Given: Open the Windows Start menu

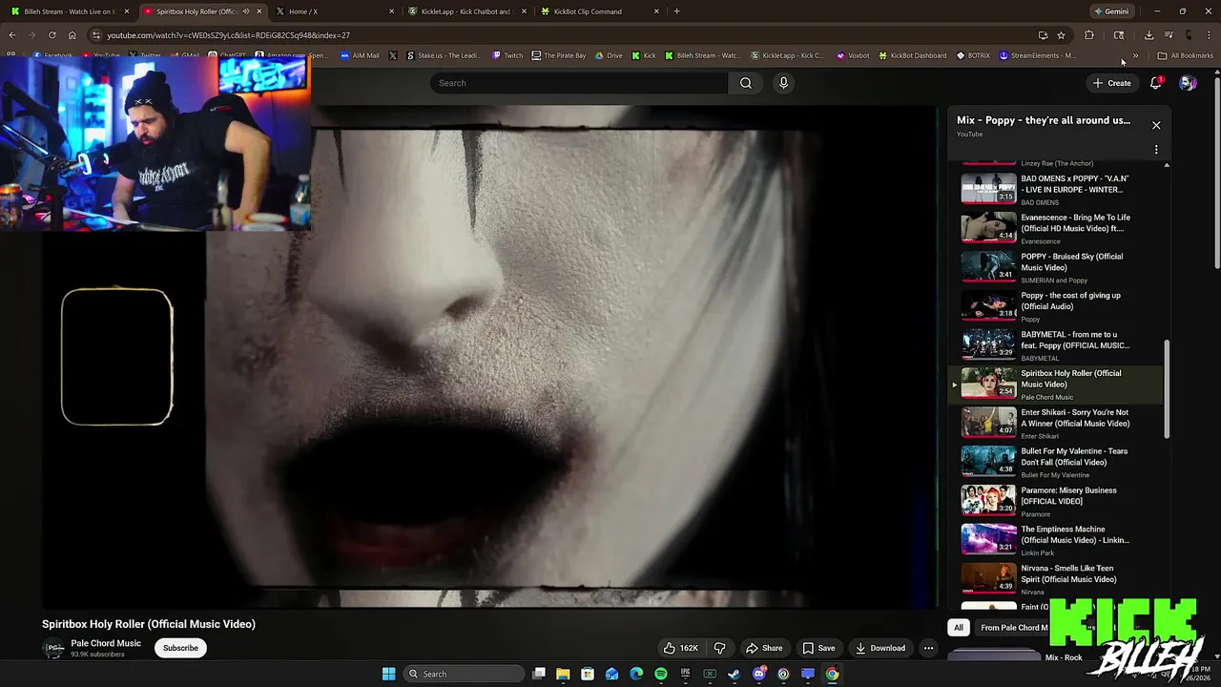Looking at the screenshot, I should point(389,674).
